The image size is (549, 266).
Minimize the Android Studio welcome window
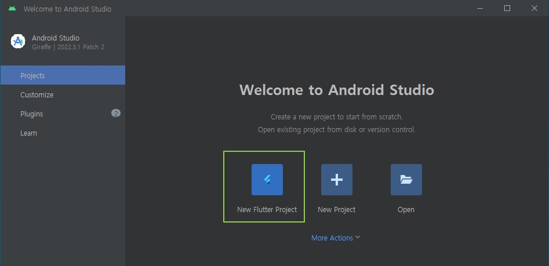(480, 8)
